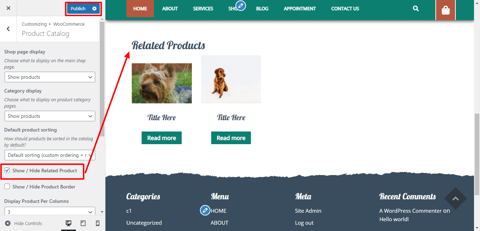Screen dimensions: 480x231
Task: Switch to tablet preview icon
Action: click(x=83, y=223)
